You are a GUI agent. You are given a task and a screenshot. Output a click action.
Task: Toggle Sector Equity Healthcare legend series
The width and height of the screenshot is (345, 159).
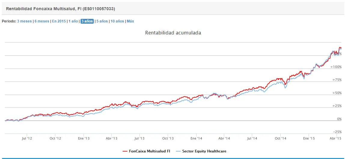[204, 151]
